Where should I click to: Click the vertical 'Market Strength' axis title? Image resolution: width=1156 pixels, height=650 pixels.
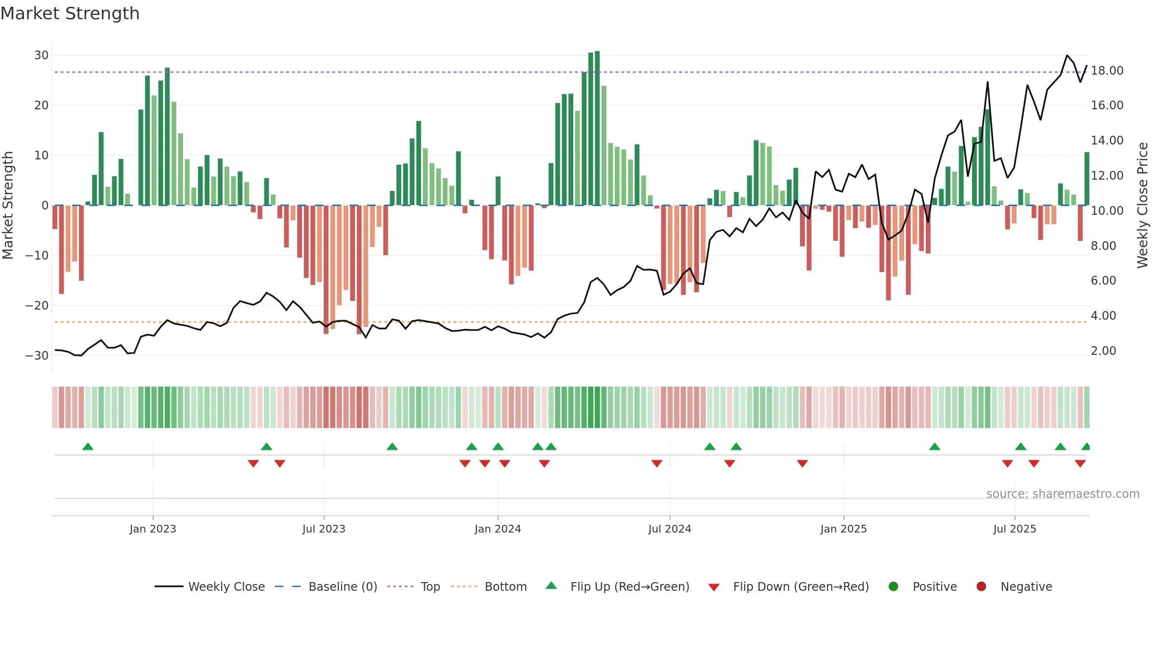(8, 205)
